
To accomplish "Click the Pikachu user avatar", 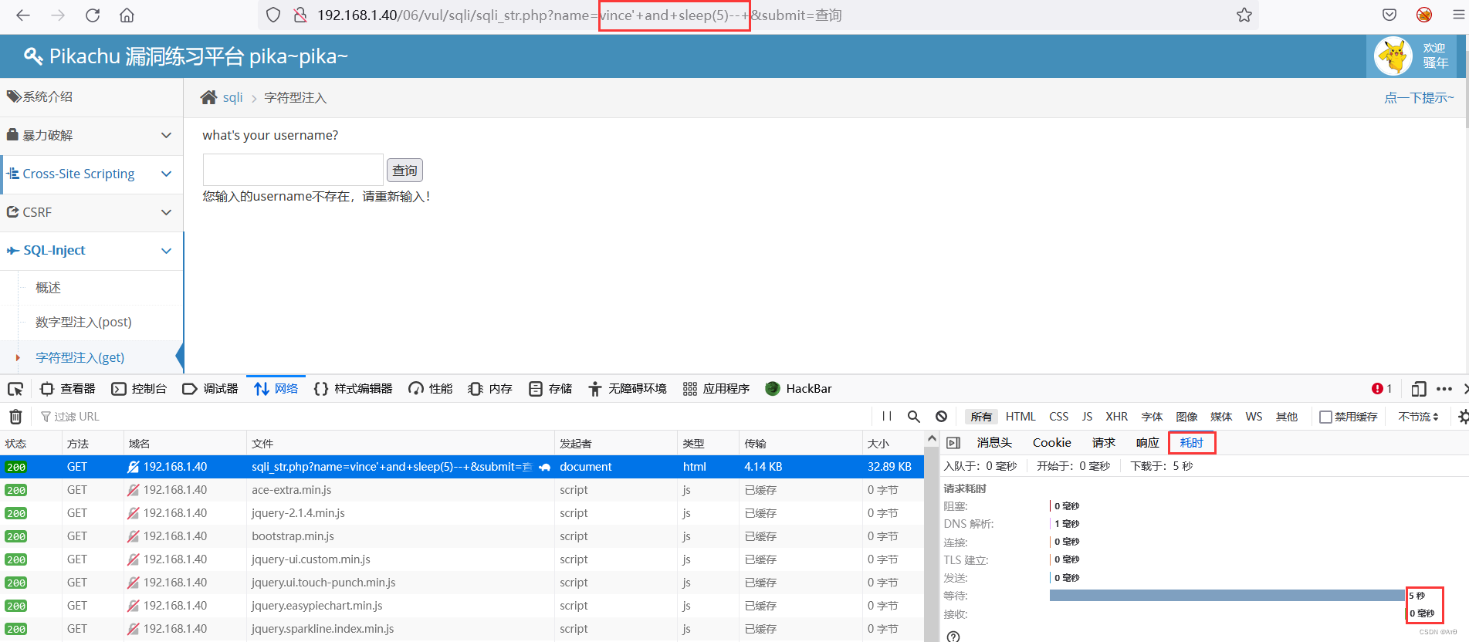I will pos(1393,56).
